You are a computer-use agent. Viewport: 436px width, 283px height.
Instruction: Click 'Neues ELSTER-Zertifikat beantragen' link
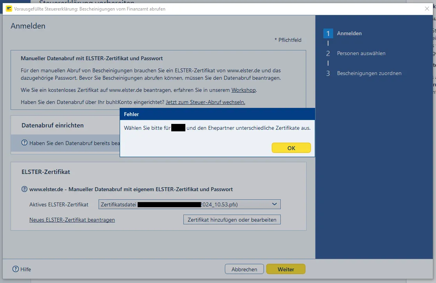coord(72,220)
